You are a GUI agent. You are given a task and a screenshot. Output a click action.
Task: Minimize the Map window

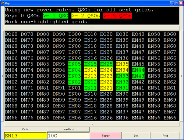172,3
